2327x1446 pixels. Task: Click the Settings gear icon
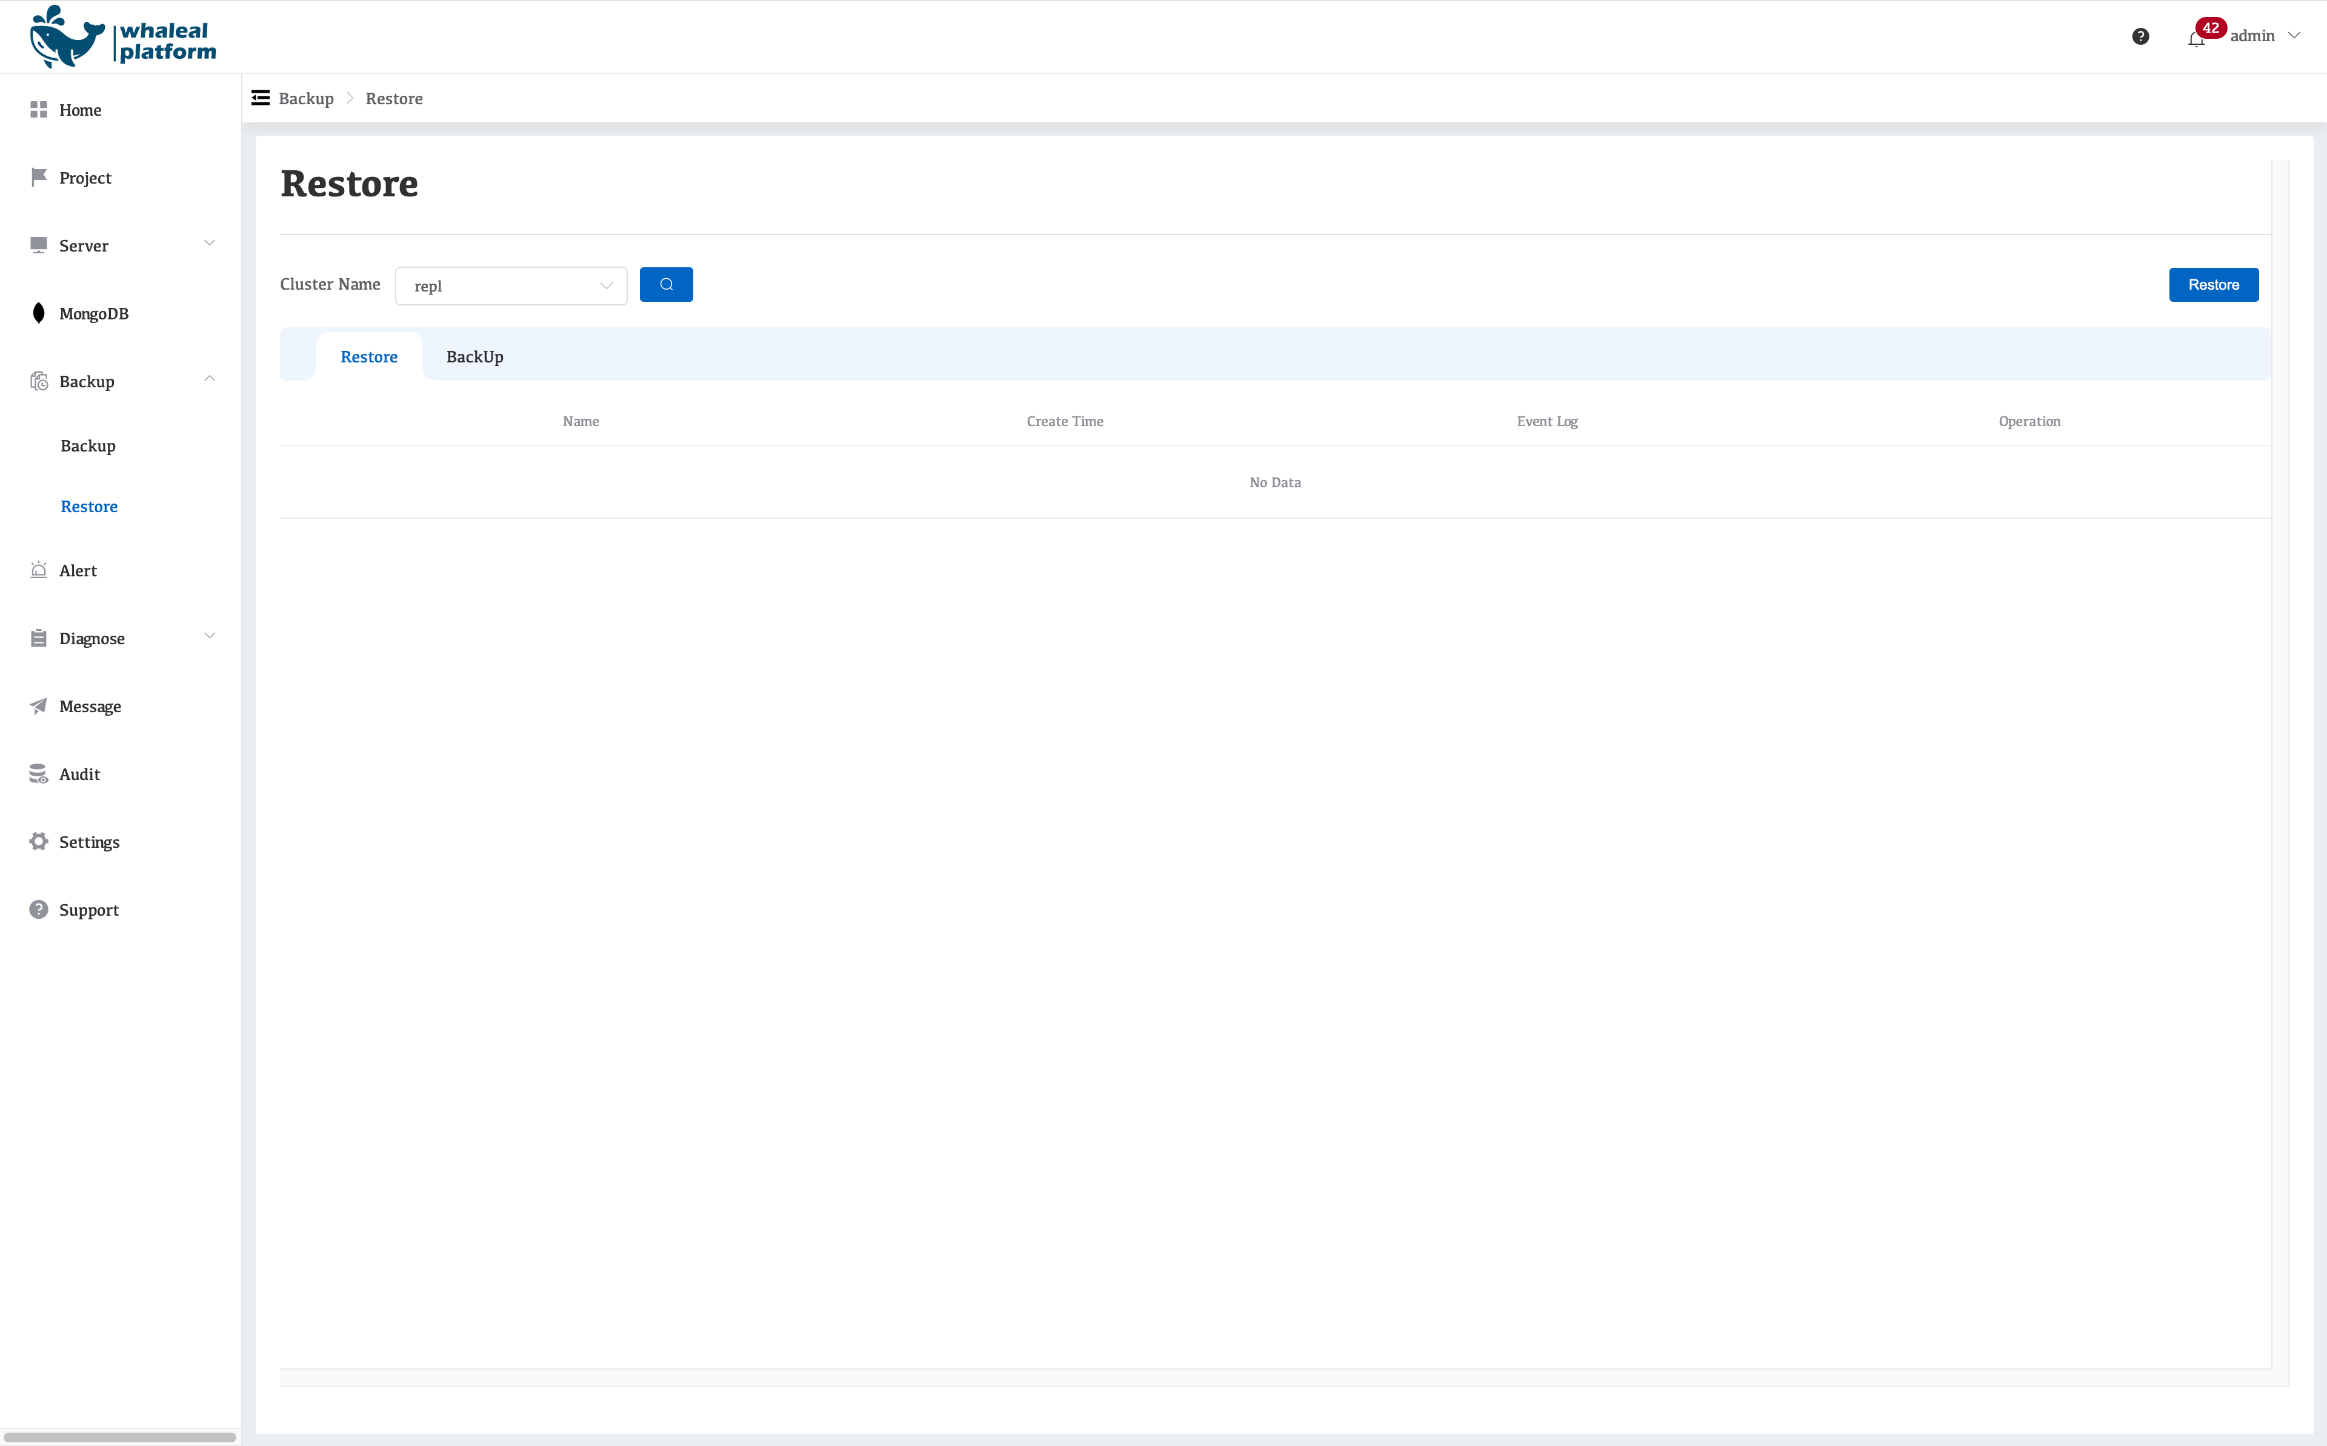[38, 842]
